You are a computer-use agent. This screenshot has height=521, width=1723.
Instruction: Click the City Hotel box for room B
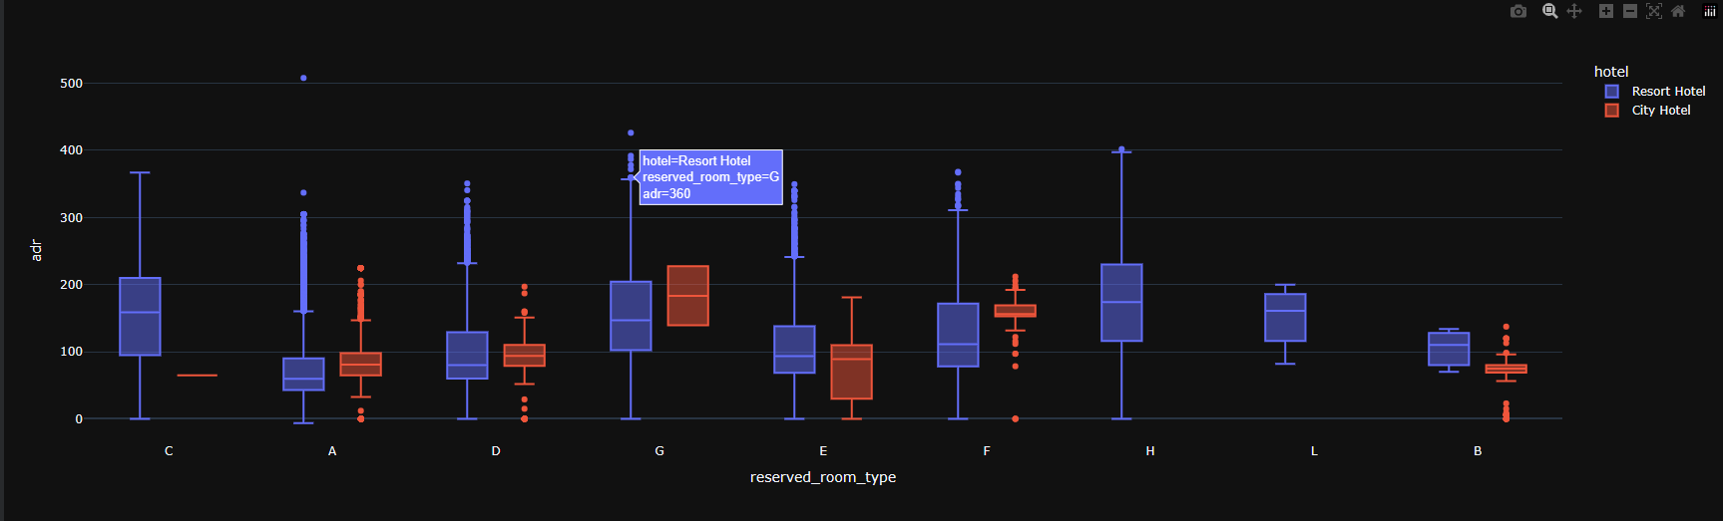pyautogui.click(x=1506, y=369)
